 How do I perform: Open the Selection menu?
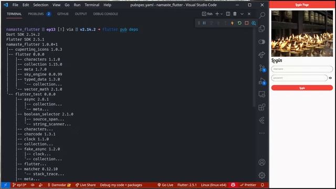coord(41,5)
